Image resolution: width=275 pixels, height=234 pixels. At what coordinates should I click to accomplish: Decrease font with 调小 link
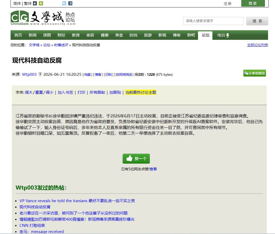pos(49,92)
